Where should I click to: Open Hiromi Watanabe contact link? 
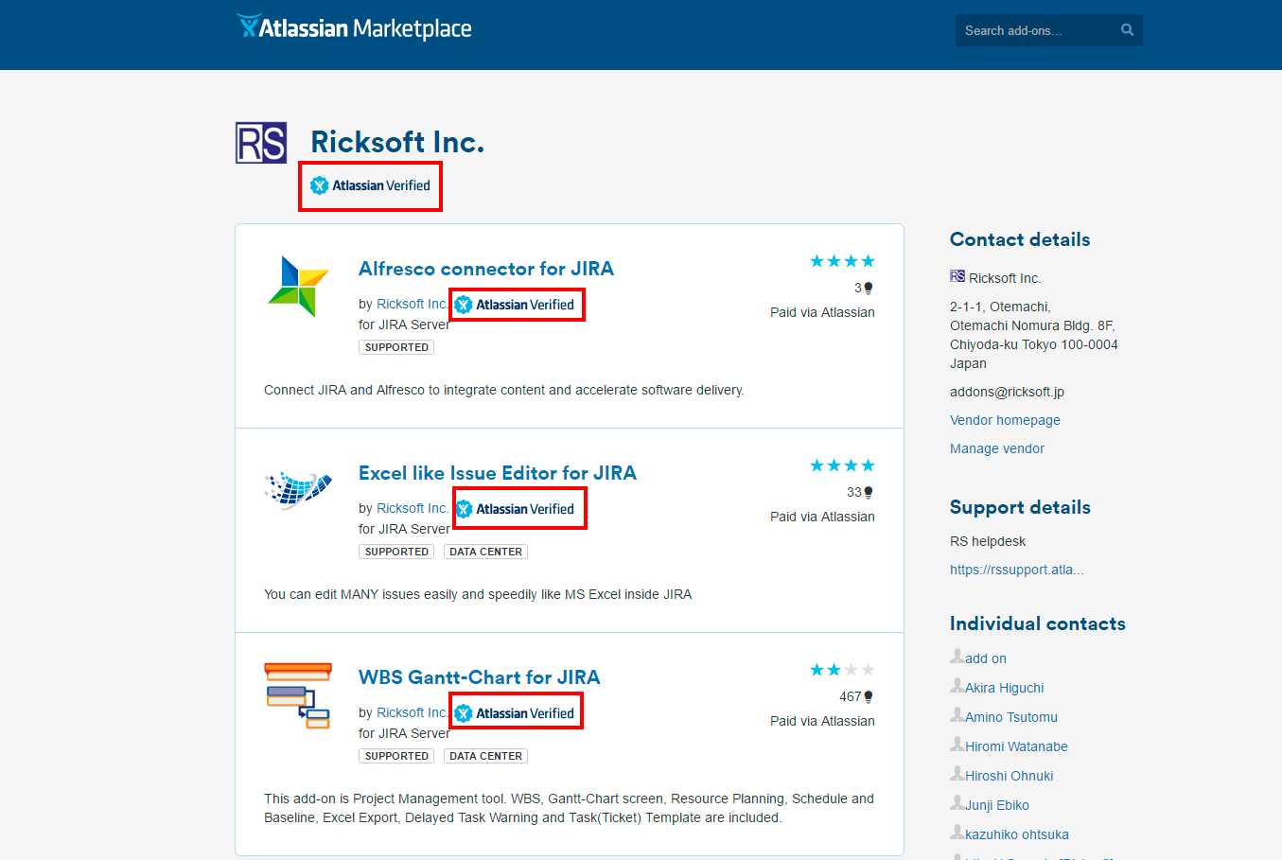point(1016,746)
